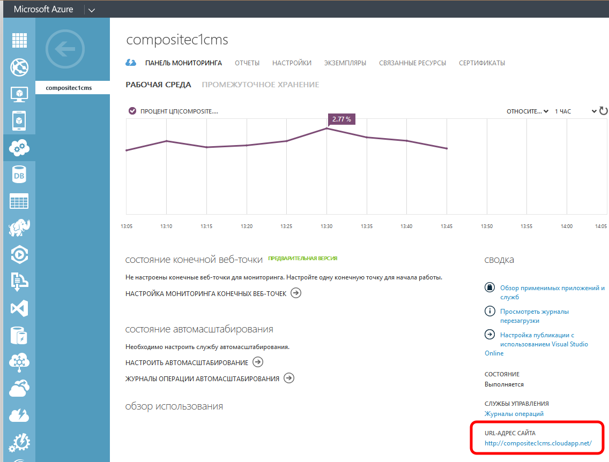Expand the Microsoft Azure header chevron menu
Viewport: 609px width, 462px height.
(x=92, y=10)
